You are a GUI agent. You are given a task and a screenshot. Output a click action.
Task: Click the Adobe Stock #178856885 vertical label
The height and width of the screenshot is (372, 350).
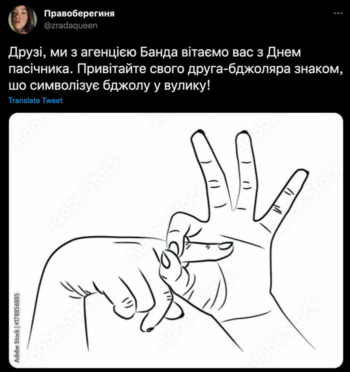17,327
